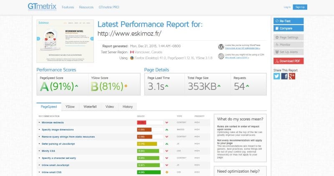This screenshot has height=176, width=334.
Task: Click the green arrow beside PageSpeed score A(91%)
Action: click(76, 86)
